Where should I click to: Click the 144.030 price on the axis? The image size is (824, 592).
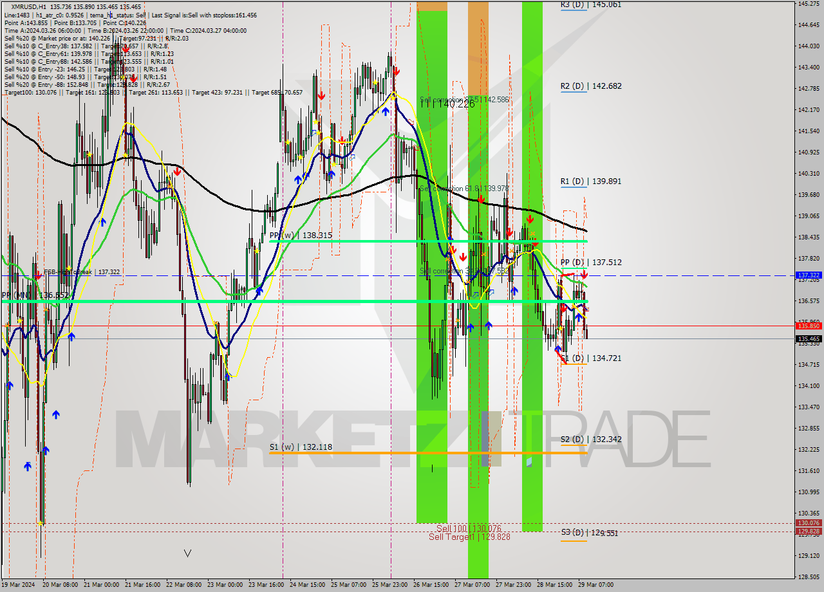tap(808, 46)
